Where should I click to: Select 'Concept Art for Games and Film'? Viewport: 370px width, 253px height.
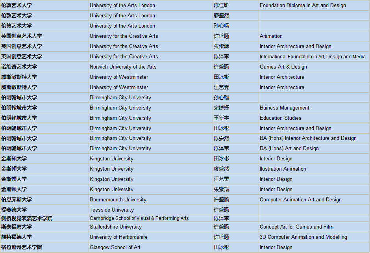(296, 227)
